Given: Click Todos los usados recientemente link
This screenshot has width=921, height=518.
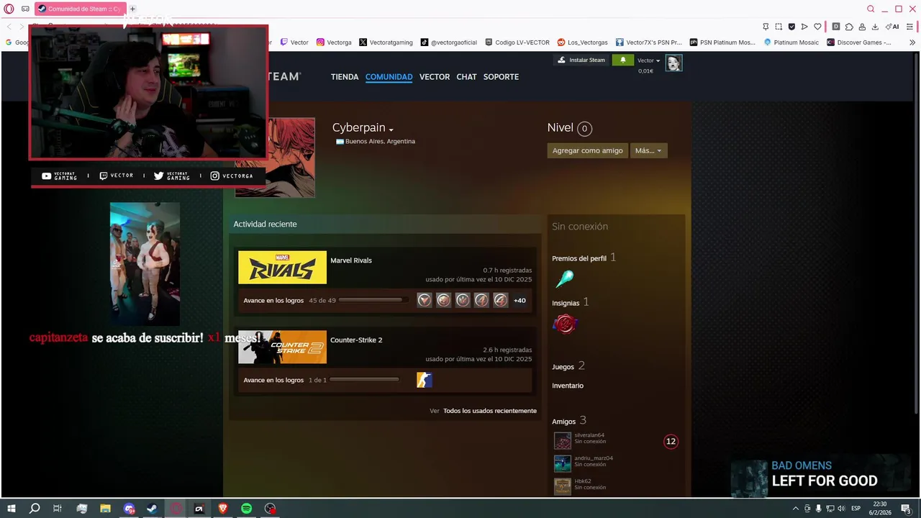Looking at the screenshot, I should [x=490, y=411].
